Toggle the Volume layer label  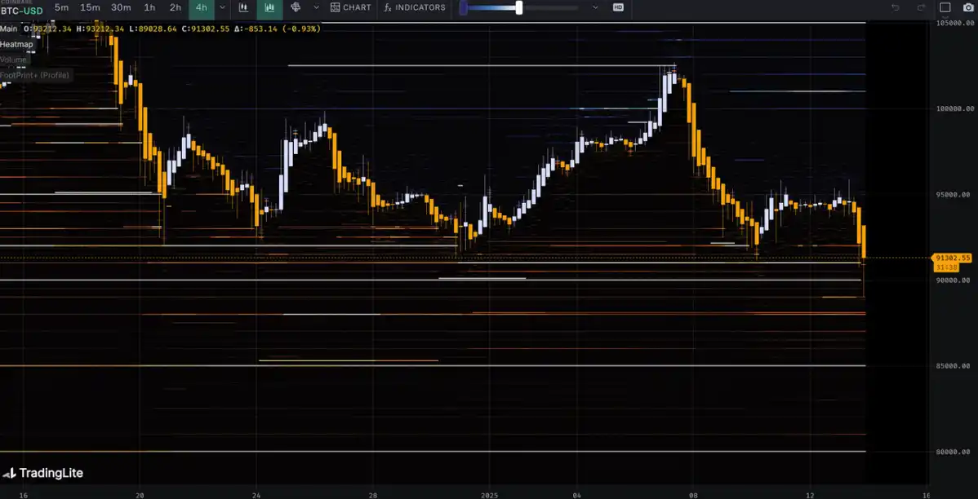tap(14, 60)
